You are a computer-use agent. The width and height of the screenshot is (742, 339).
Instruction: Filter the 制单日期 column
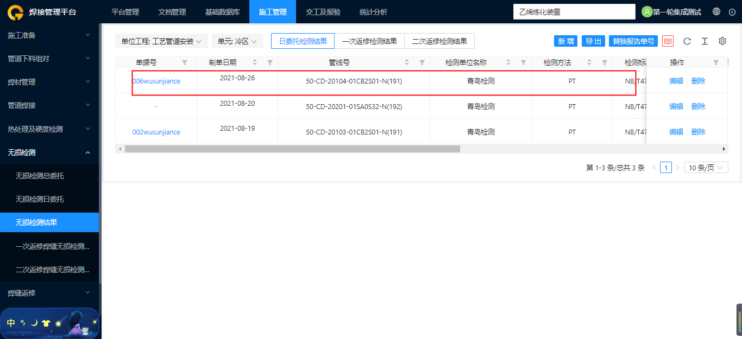(x=270, y=62)
